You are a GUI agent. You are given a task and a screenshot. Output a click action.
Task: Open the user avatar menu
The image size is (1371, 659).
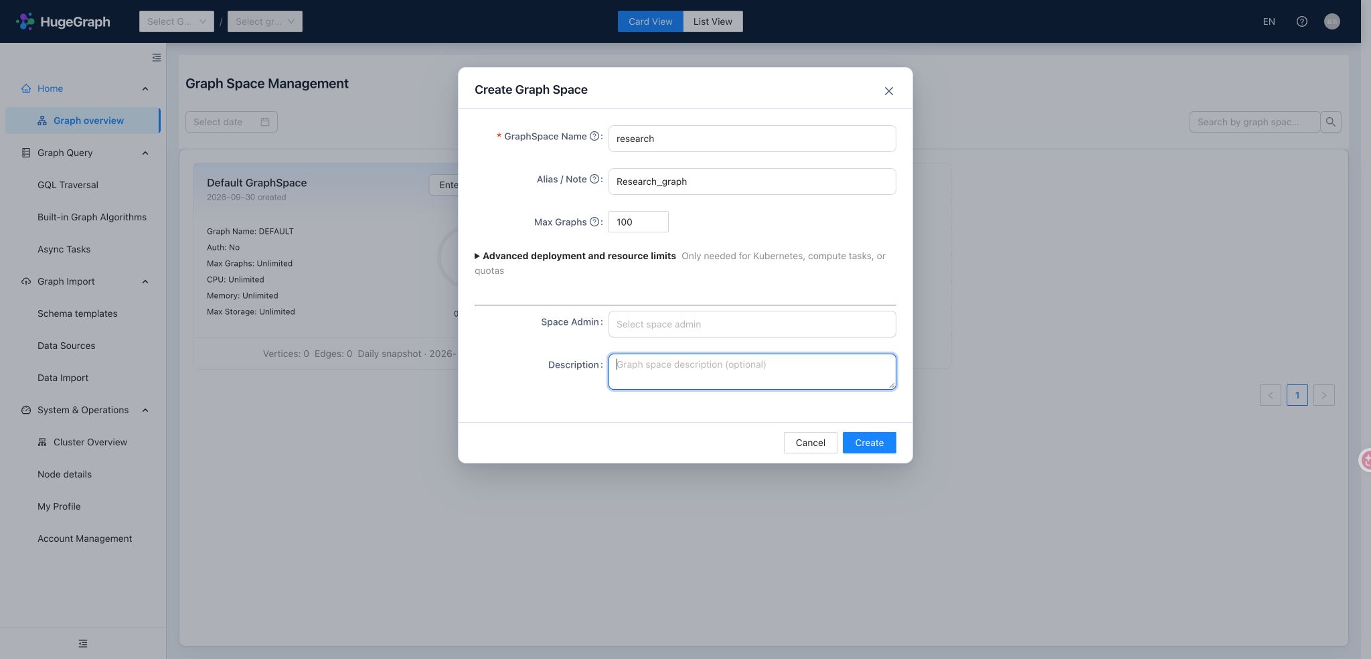(x=1332, y=21)
